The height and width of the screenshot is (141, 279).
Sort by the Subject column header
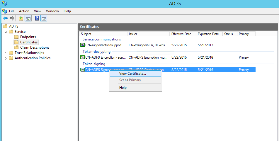103,34
